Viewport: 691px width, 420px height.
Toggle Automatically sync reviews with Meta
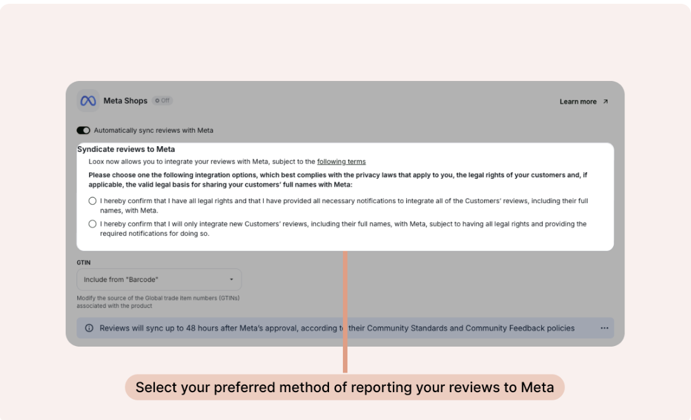coord(84,130)
